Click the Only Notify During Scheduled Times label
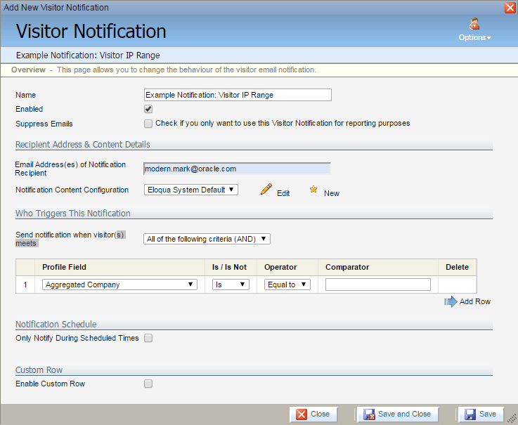This screenshot has height=425, width=518. point(77,338)
